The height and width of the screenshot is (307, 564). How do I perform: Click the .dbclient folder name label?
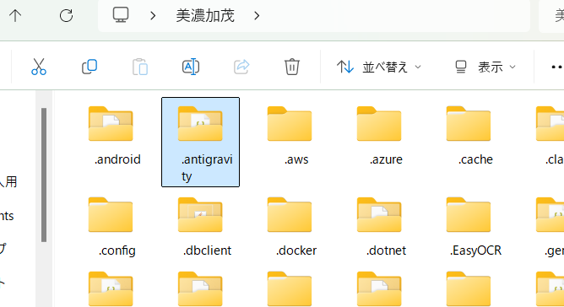coord(207,250)
